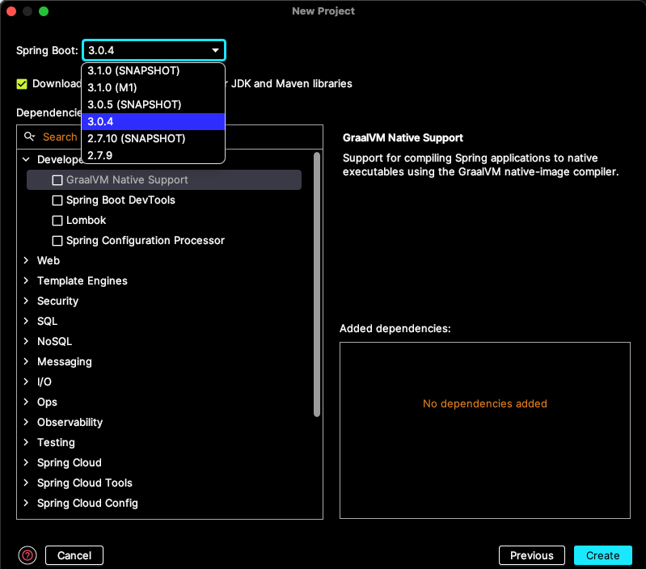This screenshot has height=569, width=646.
Task: Check Spring Configuration Processor
Action: tap(57, 240)
